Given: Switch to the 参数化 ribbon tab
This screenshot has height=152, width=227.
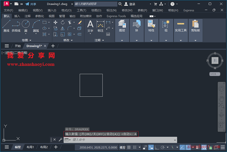Looking at the screenshot, I should pyautogui.click(x=39, y=16).
